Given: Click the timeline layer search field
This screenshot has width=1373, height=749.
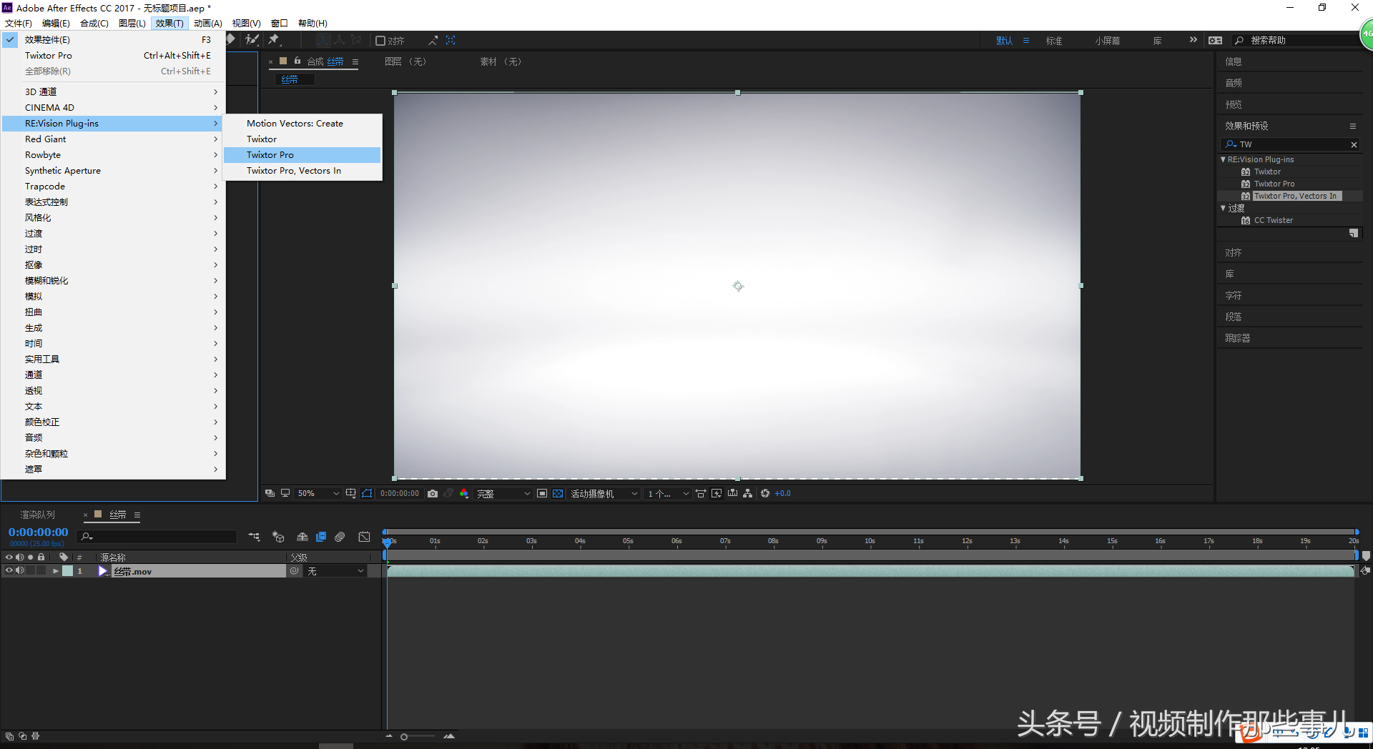Looking at the screenshot, I should 157,537.
